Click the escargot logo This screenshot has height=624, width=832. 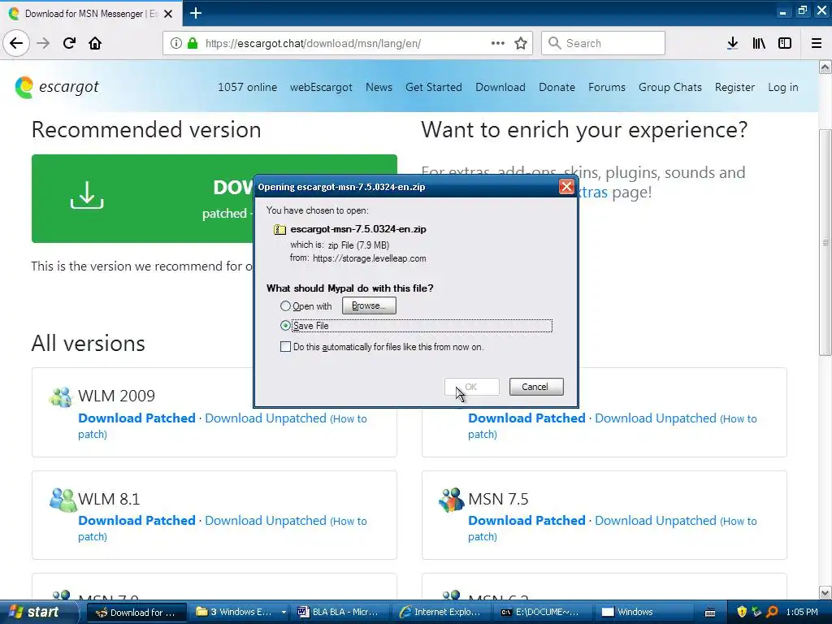coord(57,87)
